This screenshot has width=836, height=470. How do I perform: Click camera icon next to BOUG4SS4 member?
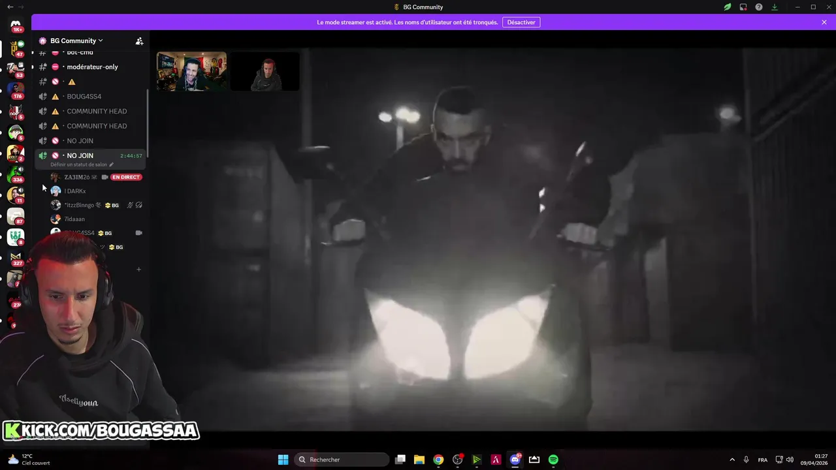(x=138, y=232)
